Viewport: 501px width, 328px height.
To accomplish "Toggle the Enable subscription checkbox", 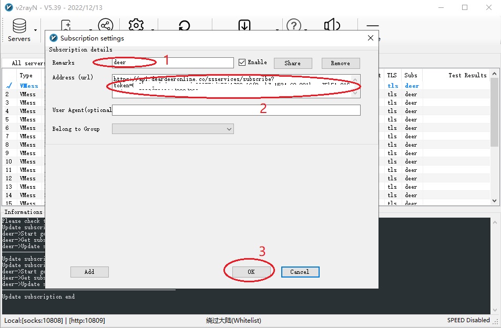I will pos(242,63).
